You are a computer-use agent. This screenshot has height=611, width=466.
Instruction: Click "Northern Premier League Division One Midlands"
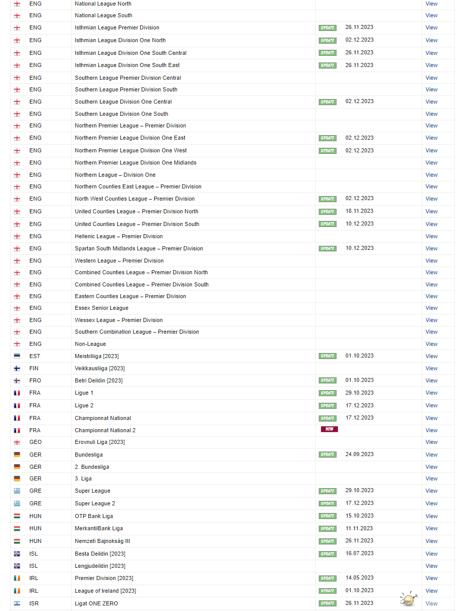tap(136, 163)
